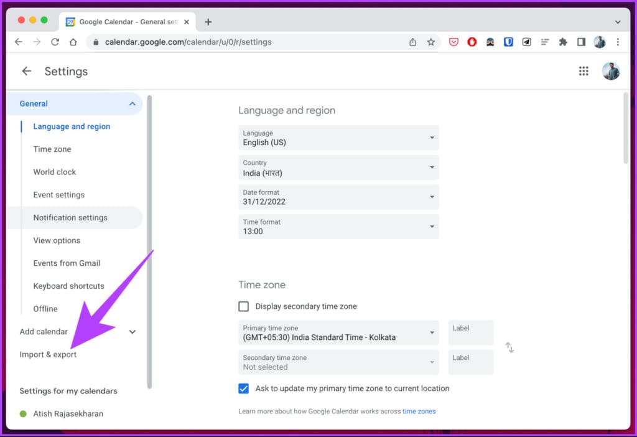Open Atish Rajasekharan calendar settings
The height and width of the screenshot is (437, 637).
click(x=68, y=414)
